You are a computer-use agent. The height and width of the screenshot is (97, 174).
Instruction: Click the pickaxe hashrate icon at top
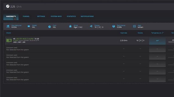(x=8, y=6)
